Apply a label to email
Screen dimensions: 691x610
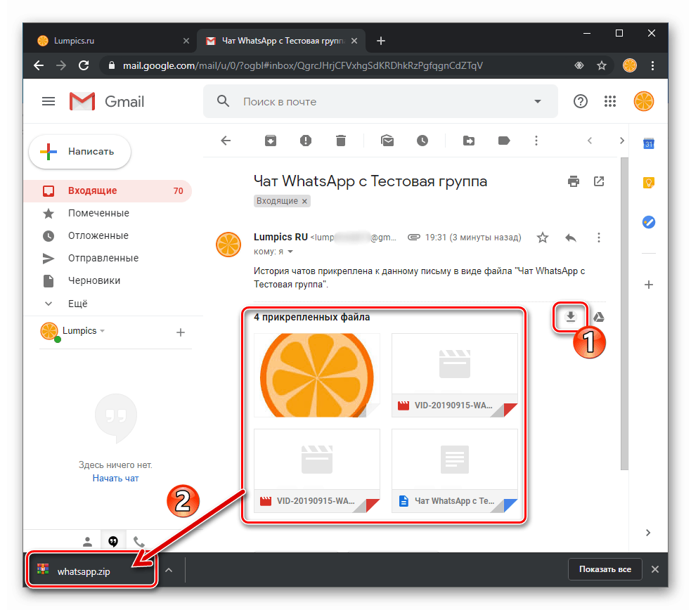click(x=504, y=141)
